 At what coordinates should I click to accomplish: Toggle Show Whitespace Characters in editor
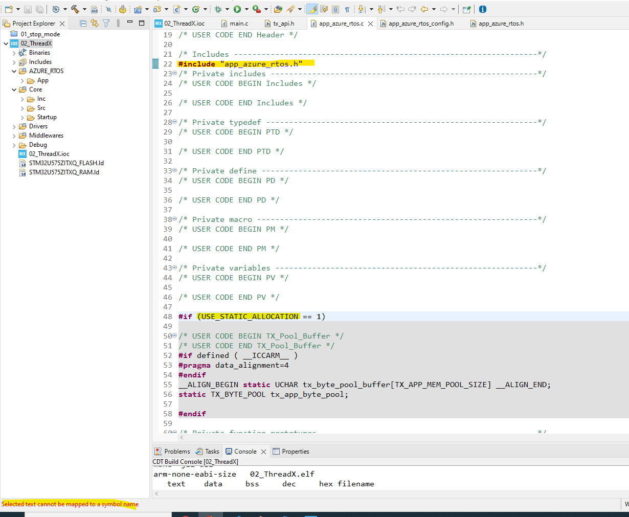coord(346,9)
